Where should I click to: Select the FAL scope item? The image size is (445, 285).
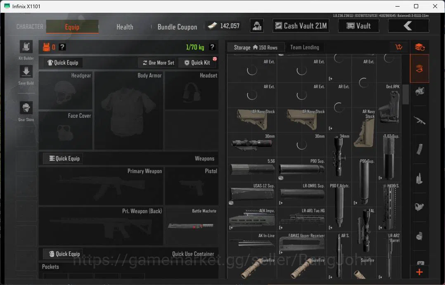tap(364, 231)
